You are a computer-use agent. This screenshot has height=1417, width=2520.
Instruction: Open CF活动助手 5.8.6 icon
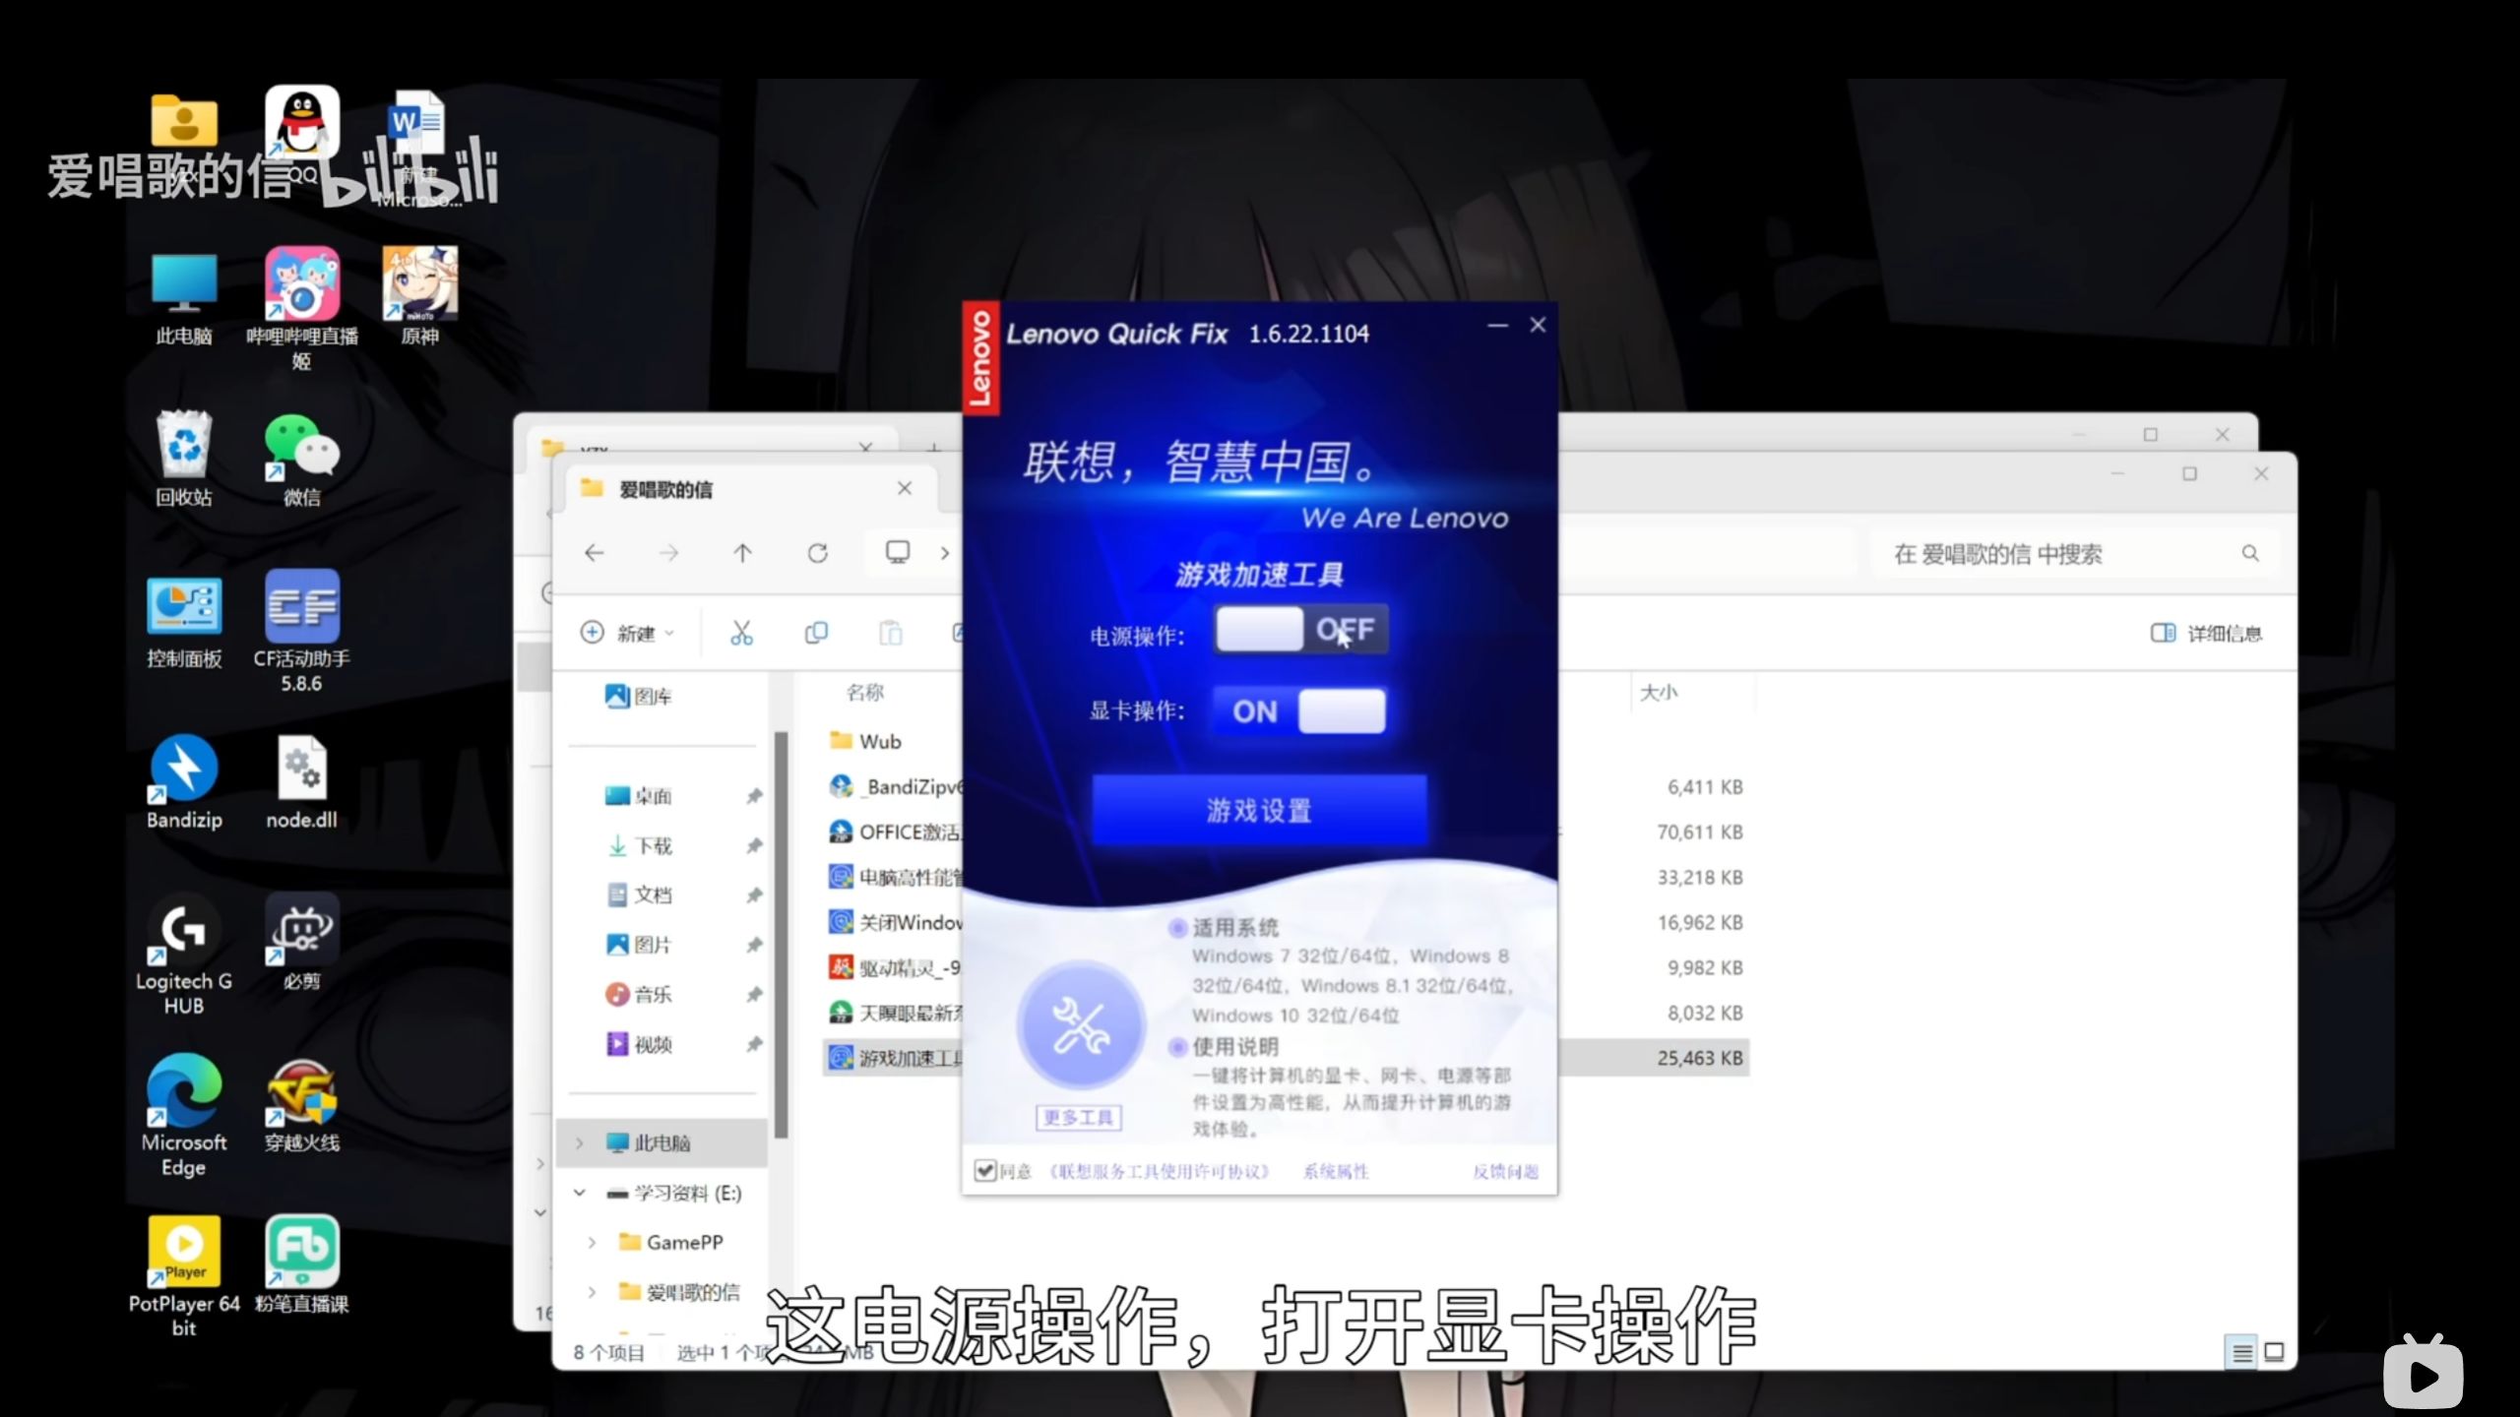click(302, 632)
